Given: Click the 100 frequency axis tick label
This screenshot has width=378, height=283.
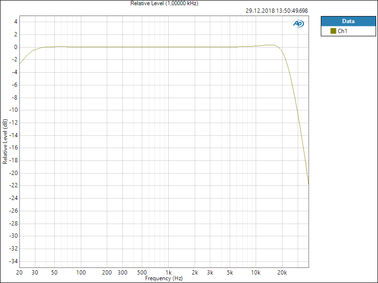Looking at the screenshot, I should coord(81,273).
